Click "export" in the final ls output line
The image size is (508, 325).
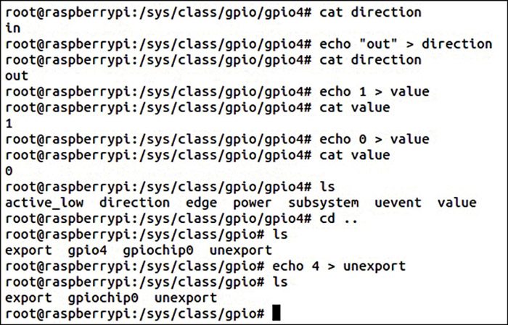[28, 297]
